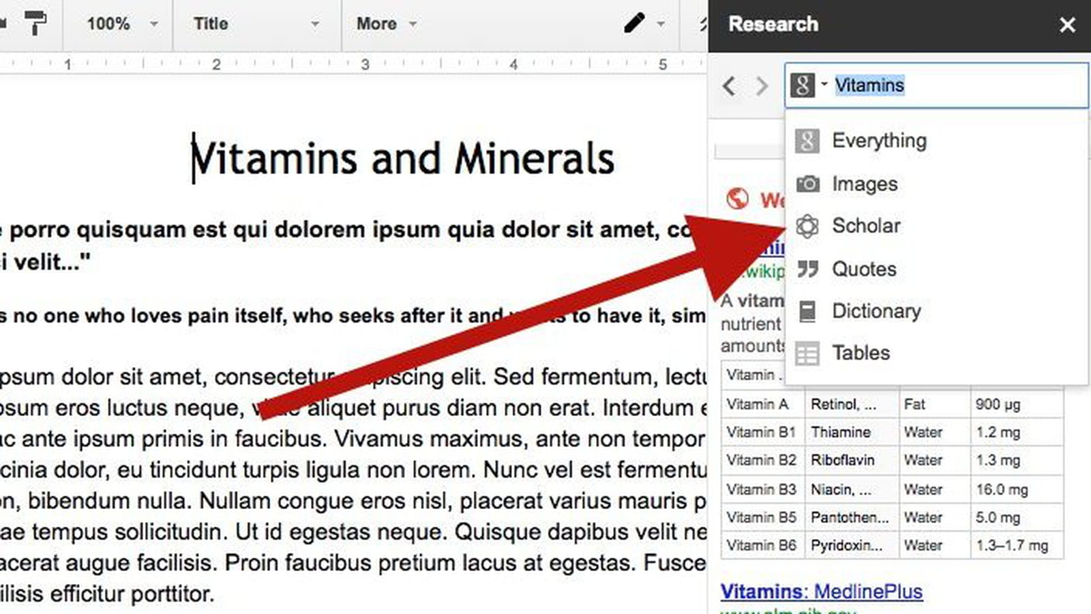Open the pencil editing mode icon
The height and width of the screenshot is (614, 1091).
click(x=634, y=23)
